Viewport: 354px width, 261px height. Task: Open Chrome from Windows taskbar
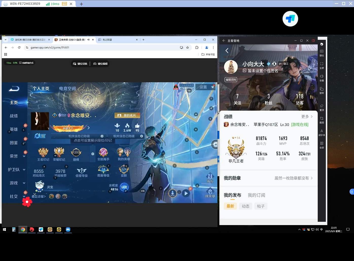23,230
